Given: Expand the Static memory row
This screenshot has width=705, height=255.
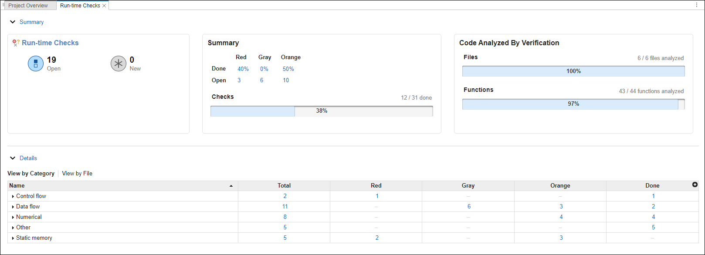Looking at the screenshot, I should point(13,238).
